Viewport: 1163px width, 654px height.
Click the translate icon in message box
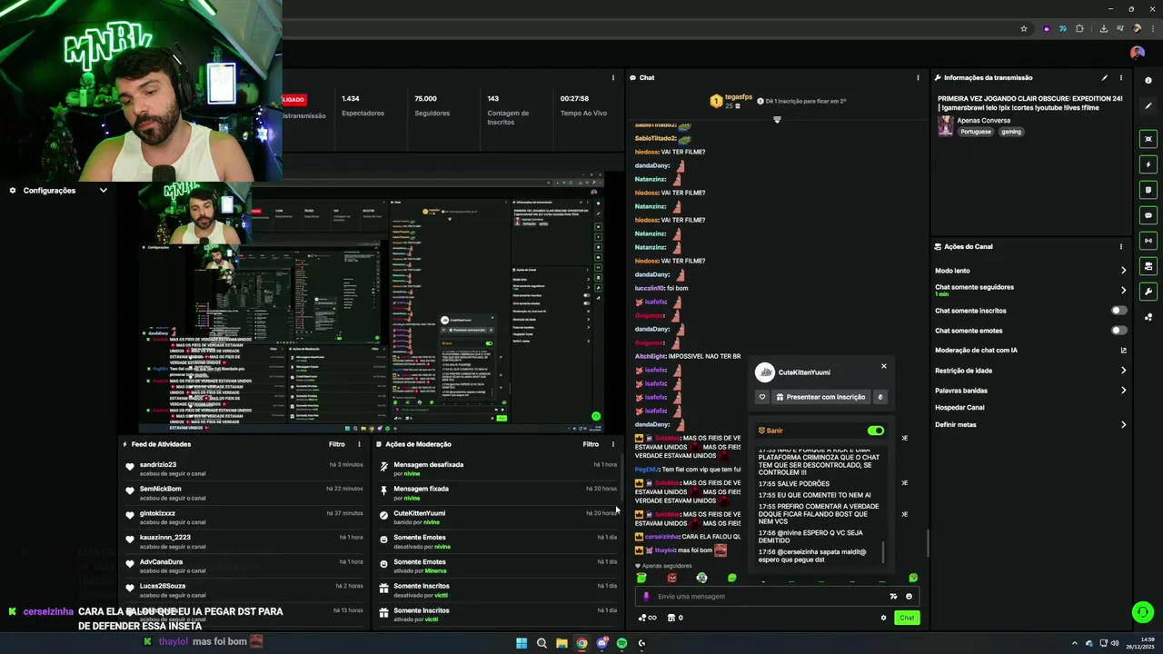point(893,597)
